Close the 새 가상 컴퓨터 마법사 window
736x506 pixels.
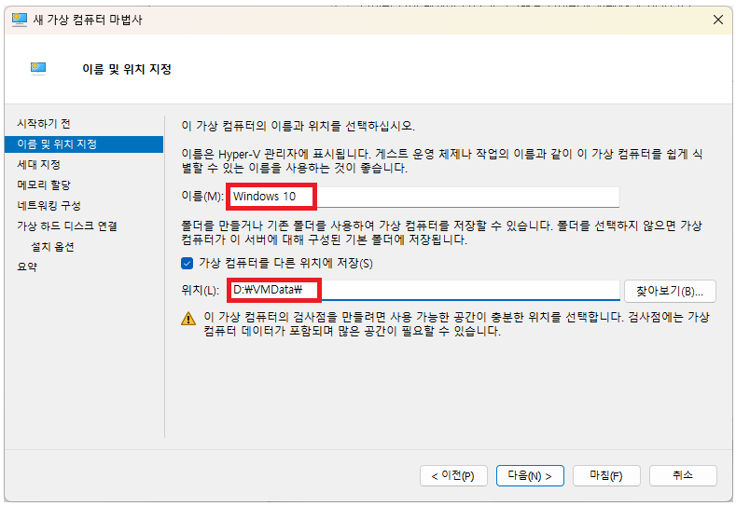pyautogui.click(x=718, y=20)
